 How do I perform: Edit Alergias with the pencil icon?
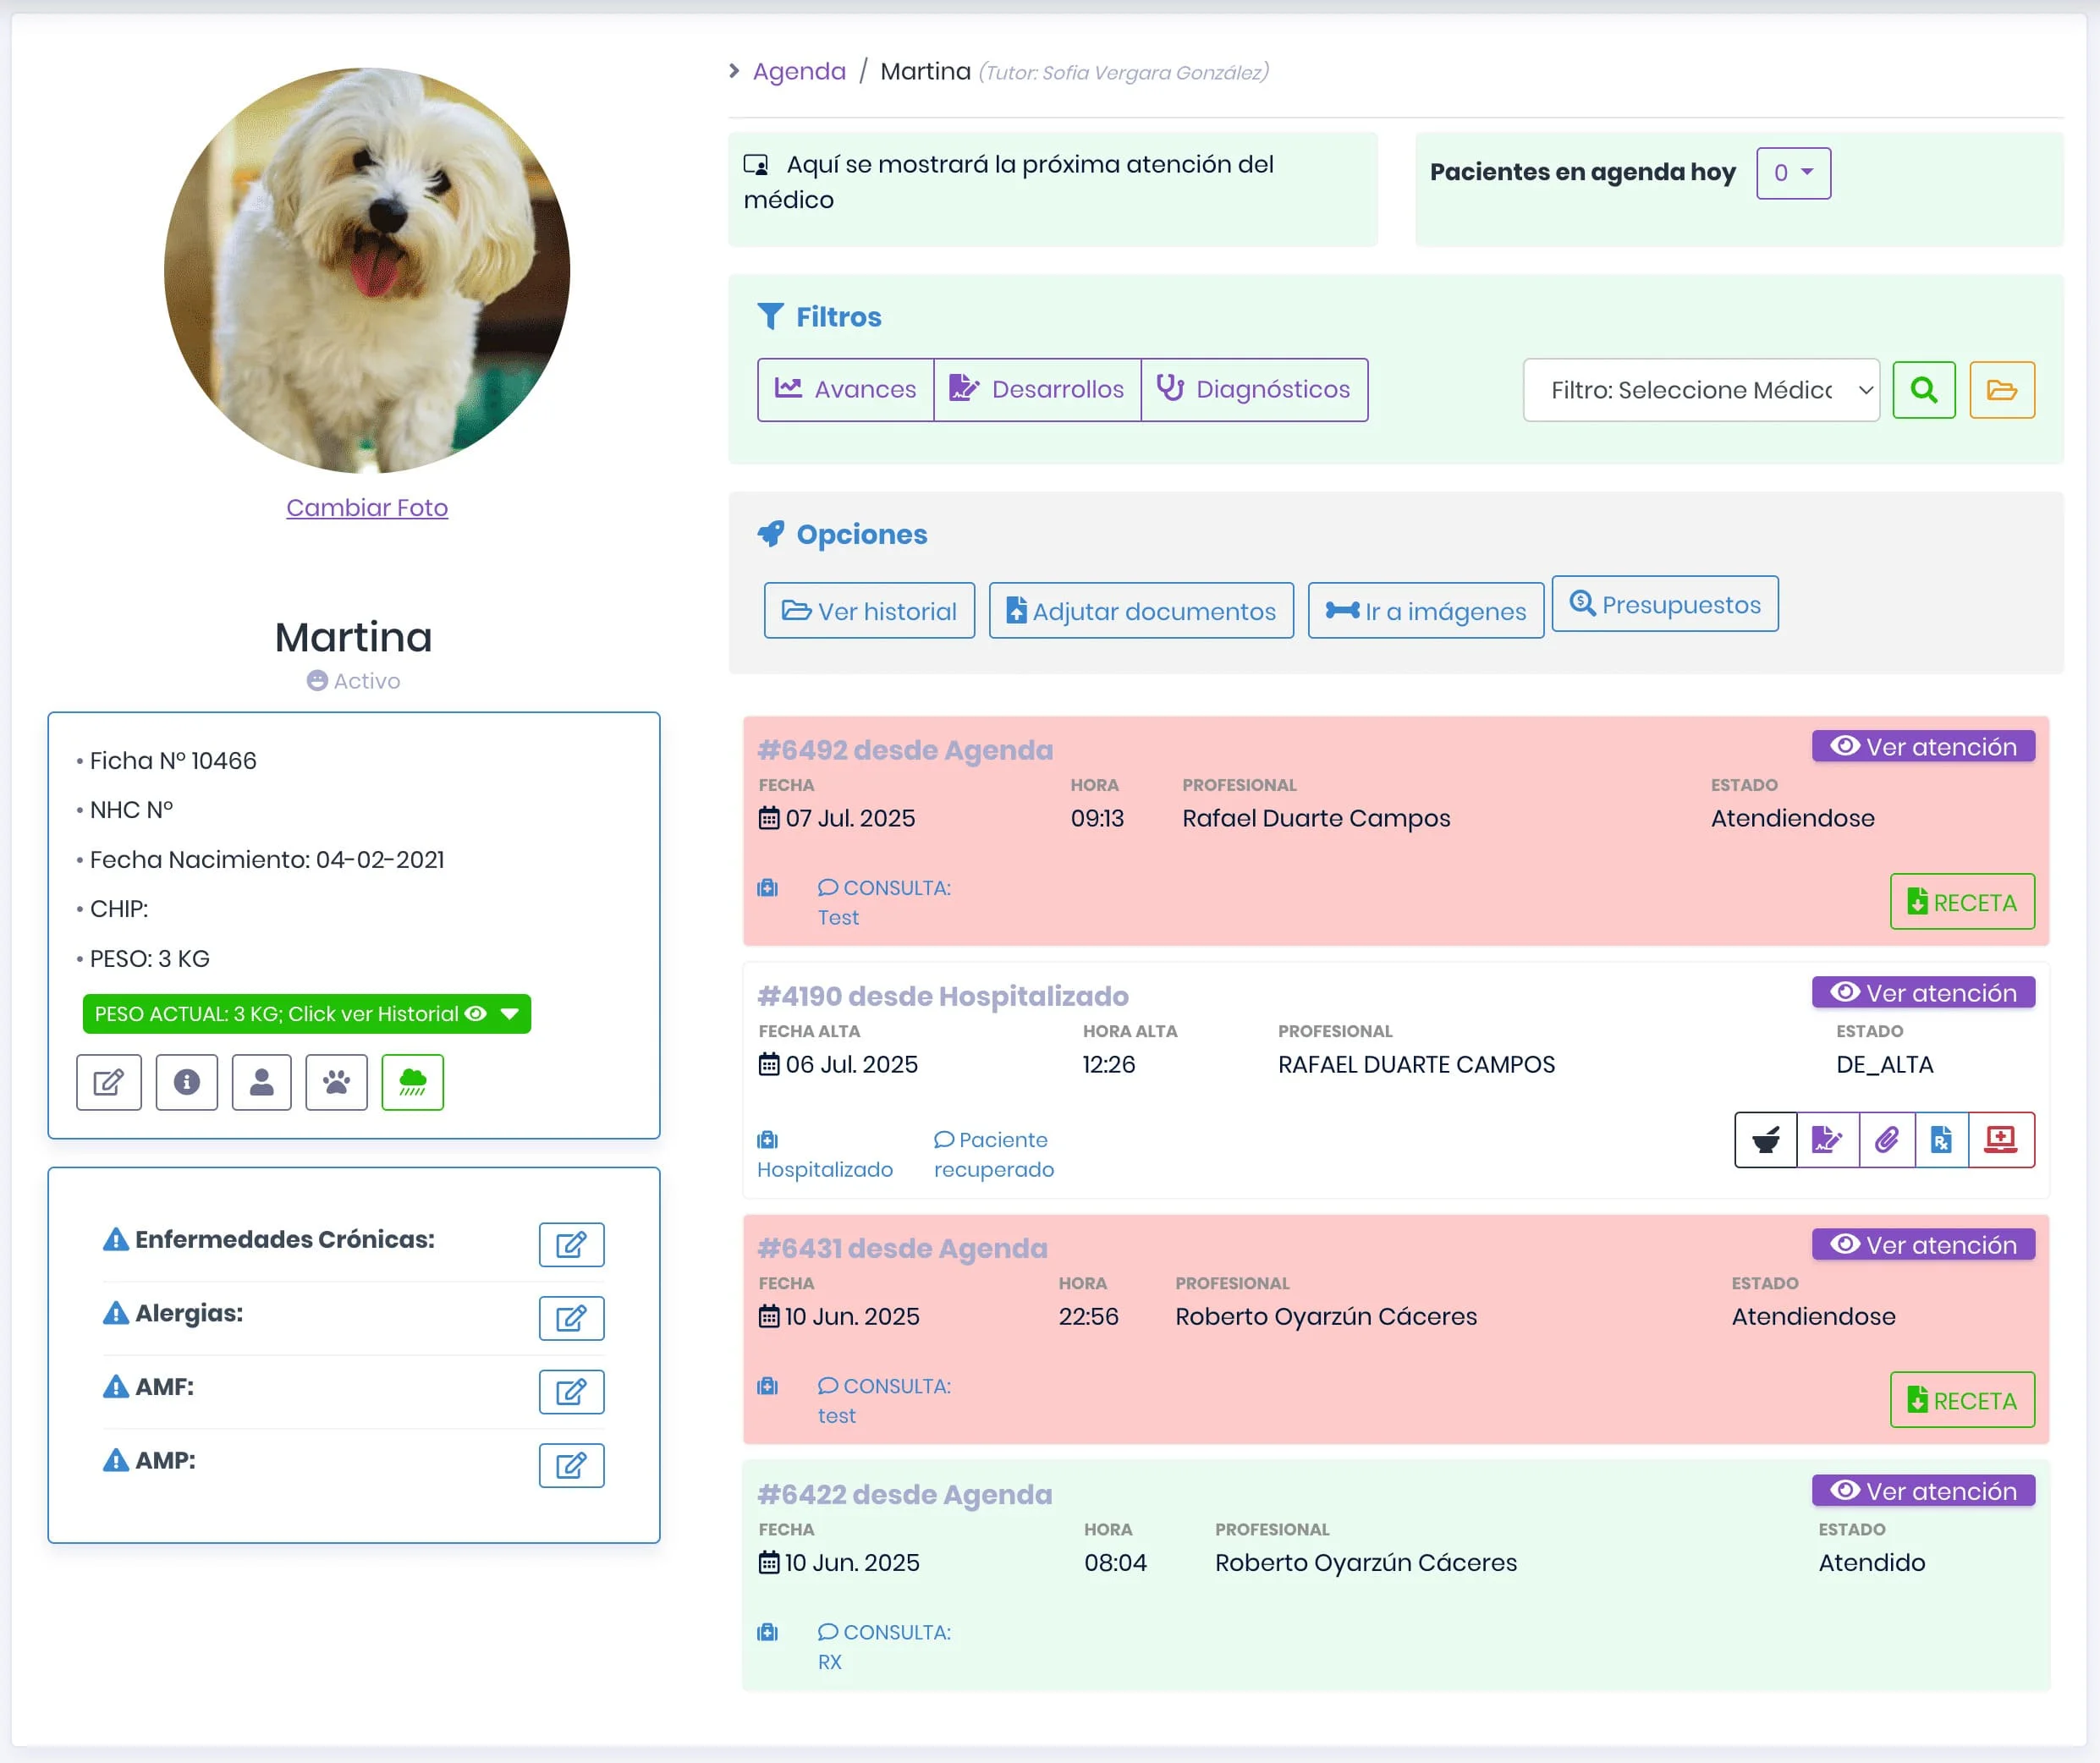tap(571, 1318)
